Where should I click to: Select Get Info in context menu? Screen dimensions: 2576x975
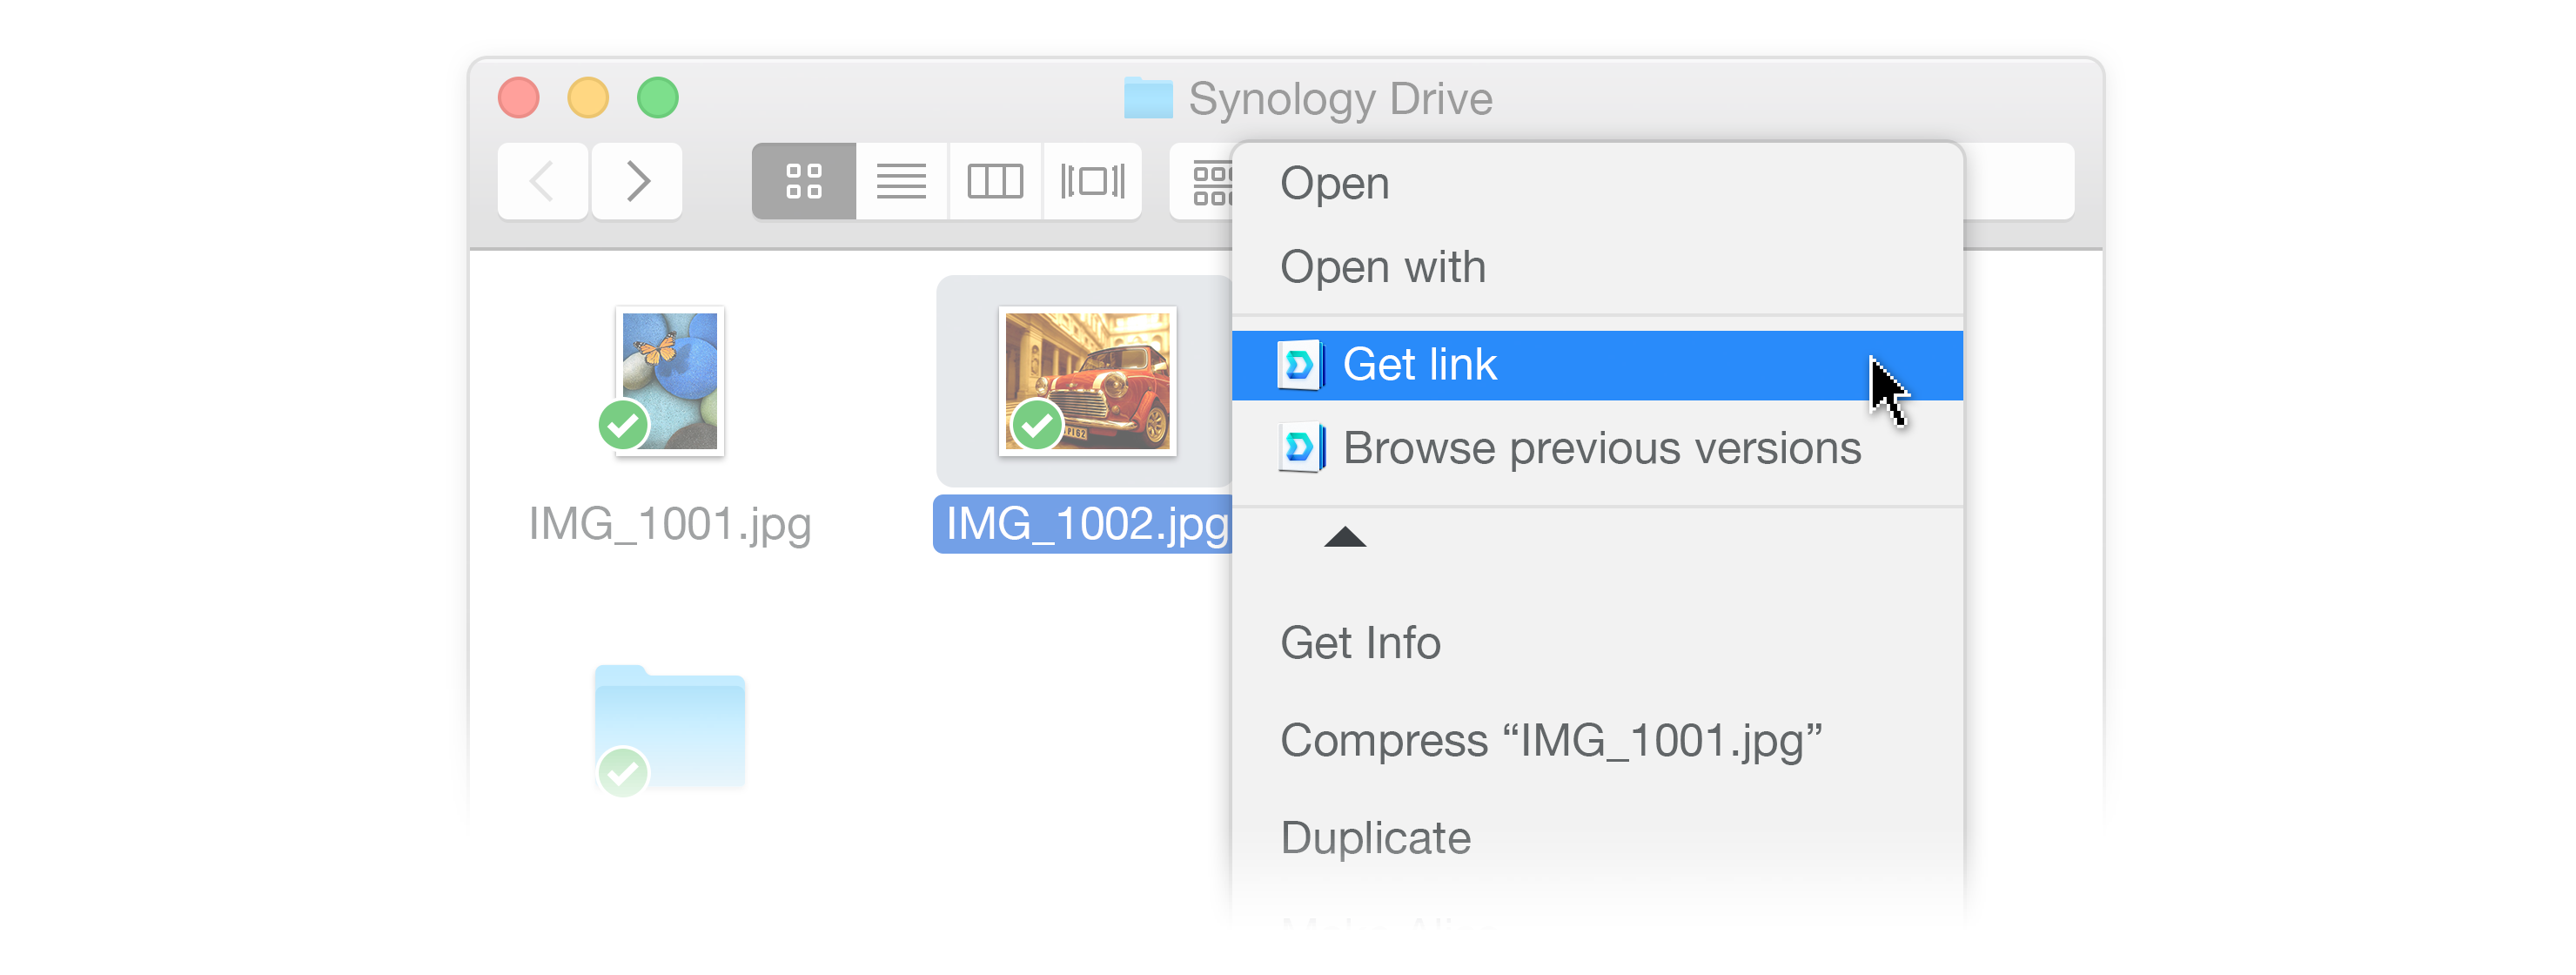(1360, 643)
